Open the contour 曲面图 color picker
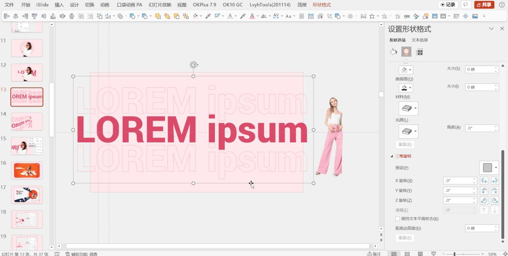The image size is (508, 256). (x=406, y=88)
